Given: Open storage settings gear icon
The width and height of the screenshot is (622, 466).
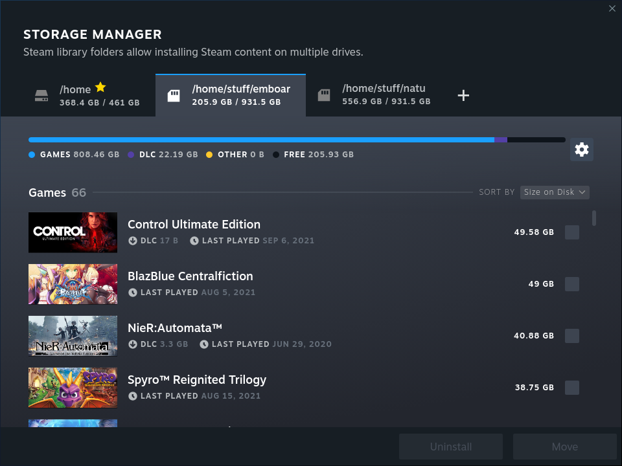Looking at the screenshot, I should [x=582, y=150].
